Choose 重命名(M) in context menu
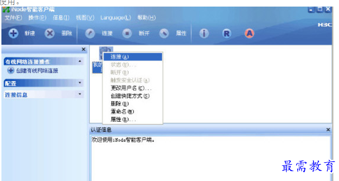This screenshot has height=181, width=339. 132,111
